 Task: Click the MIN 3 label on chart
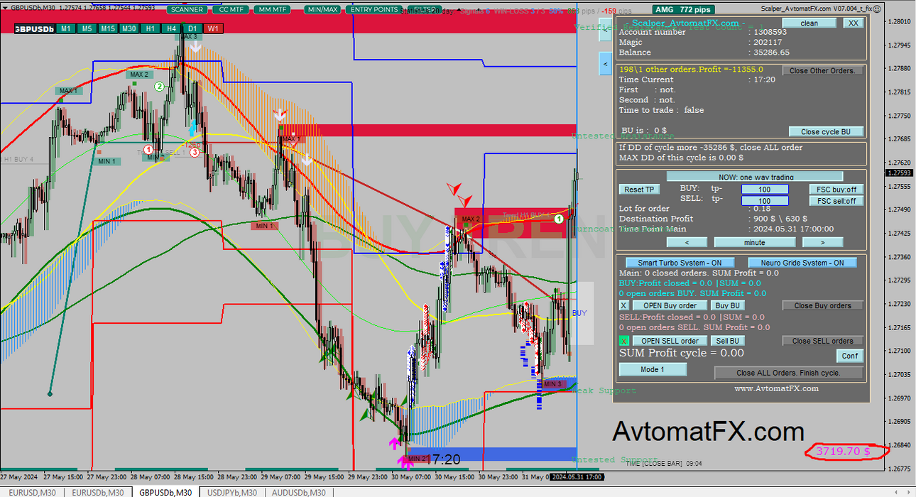[552, 384]
